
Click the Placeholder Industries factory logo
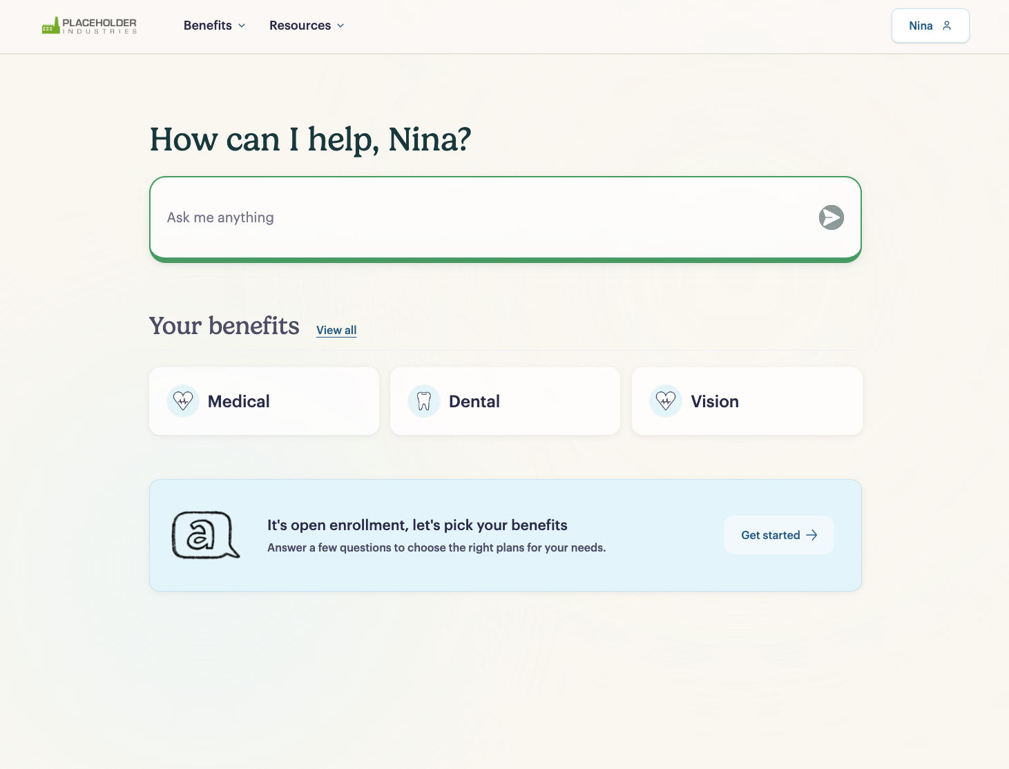pyautogui.click(x=88, y=25)
